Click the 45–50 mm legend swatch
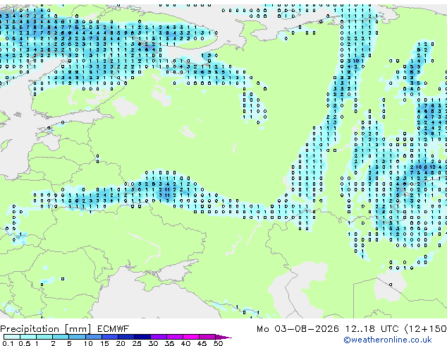Image resolution: width=447 pixels, height=346 pixels. (x=207, y=337)
